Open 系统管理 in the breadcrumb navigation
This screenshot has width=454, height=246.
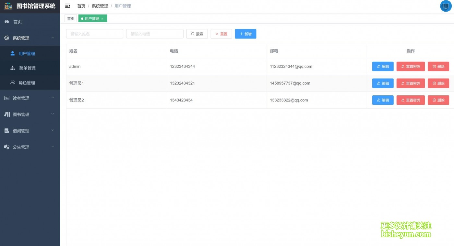(x=100, y=6)
